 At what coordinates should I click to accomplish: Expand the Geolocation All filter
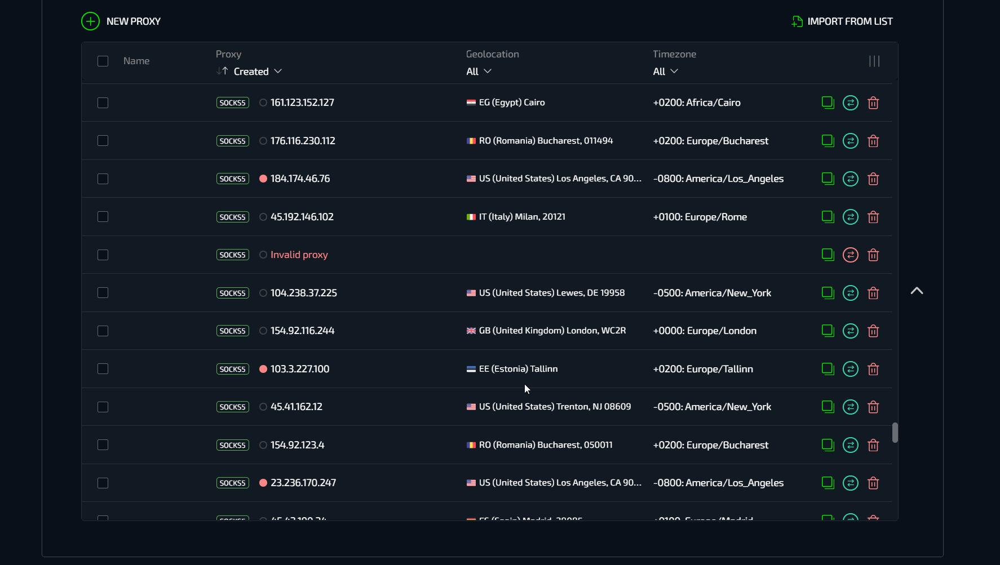coord(479,72)
